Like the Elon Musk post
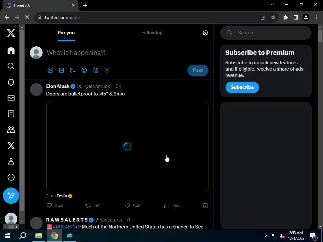This screenshot has width=323, height=242. click(133, 205)
